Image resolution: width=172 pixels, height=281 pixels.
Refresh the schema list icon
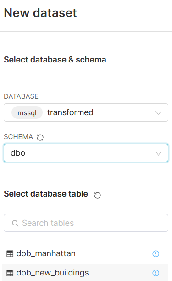(x=40, y=137)
